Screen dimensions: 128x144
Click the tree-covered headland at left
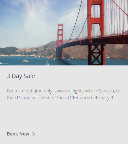pyautogui.click(x=9, y=51)
